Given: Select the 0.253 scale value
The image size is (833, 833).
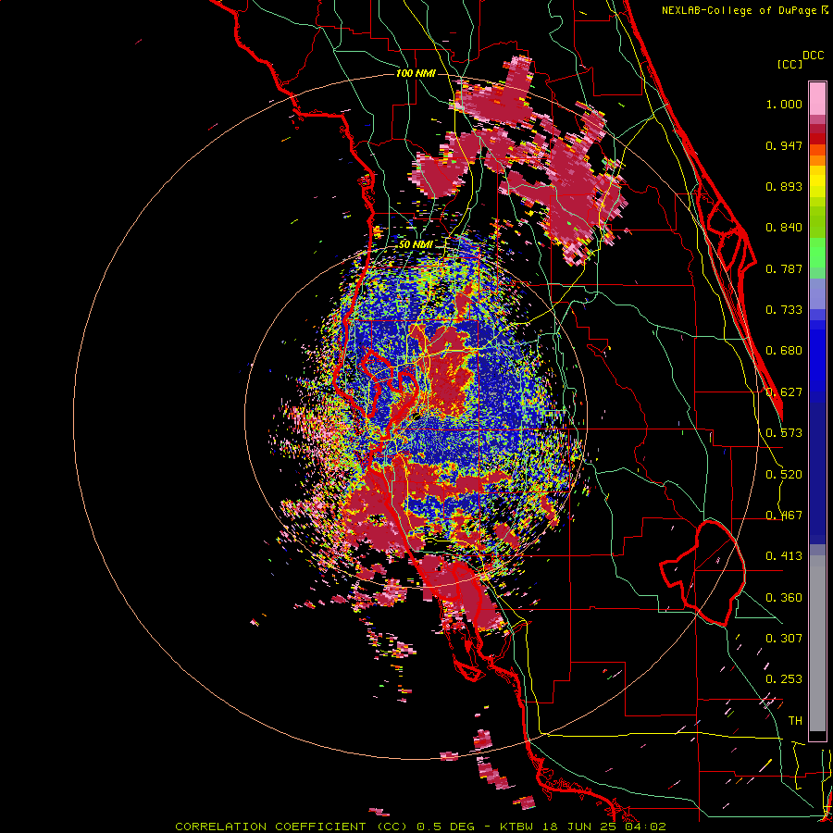Looking at the screenshot, I should pyautogui.click(x=784, y=679).
